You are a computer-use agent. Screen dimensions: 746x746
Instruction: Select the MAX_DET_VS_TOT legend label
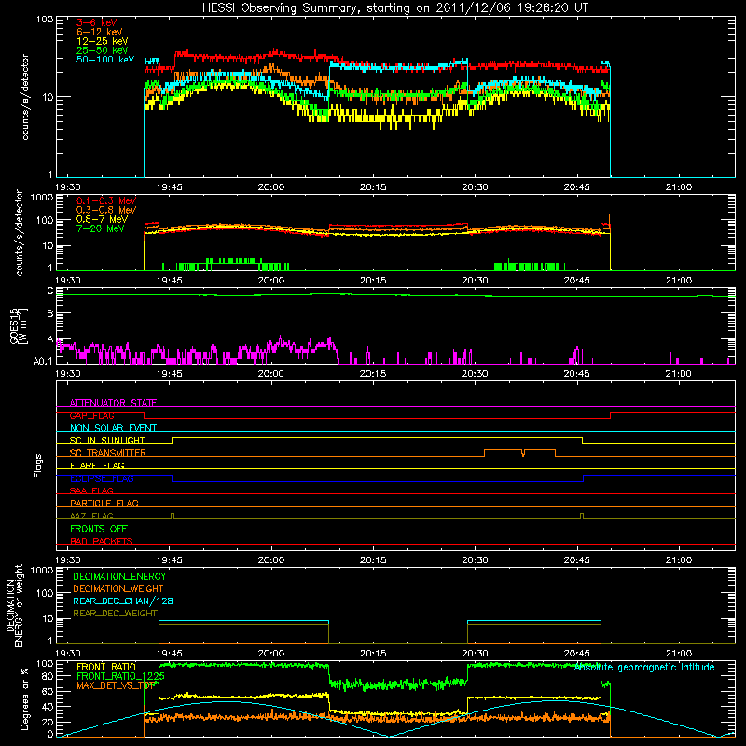[x=116, y=685]
